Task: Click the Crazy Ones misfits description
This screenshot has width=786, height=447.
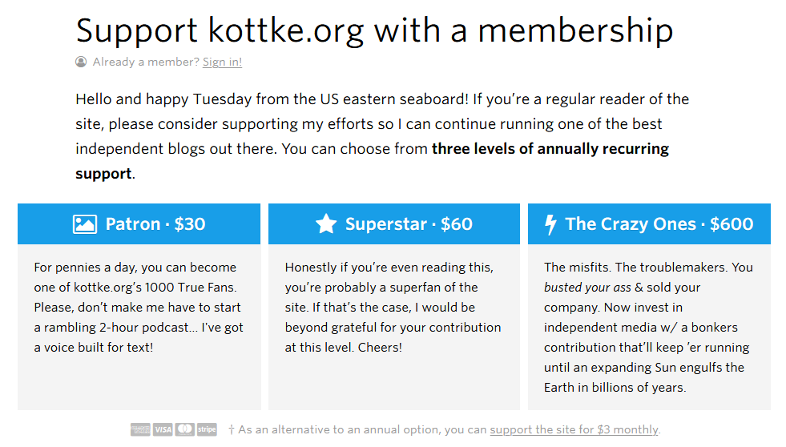Action: click(649, 327)
